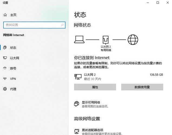Screen dimensions: 172x135
Task: Select 状态 in the sidebar
Action: pyautogui.click(x=13, y=48)
